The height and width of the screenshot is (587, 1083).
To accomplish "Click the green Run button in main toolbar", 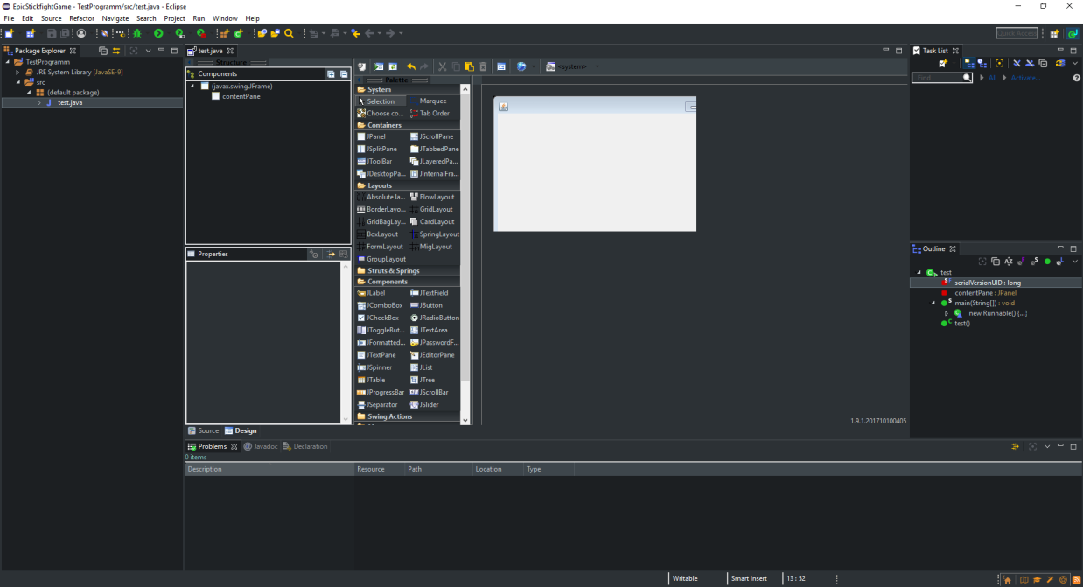I will click(158, 33).
